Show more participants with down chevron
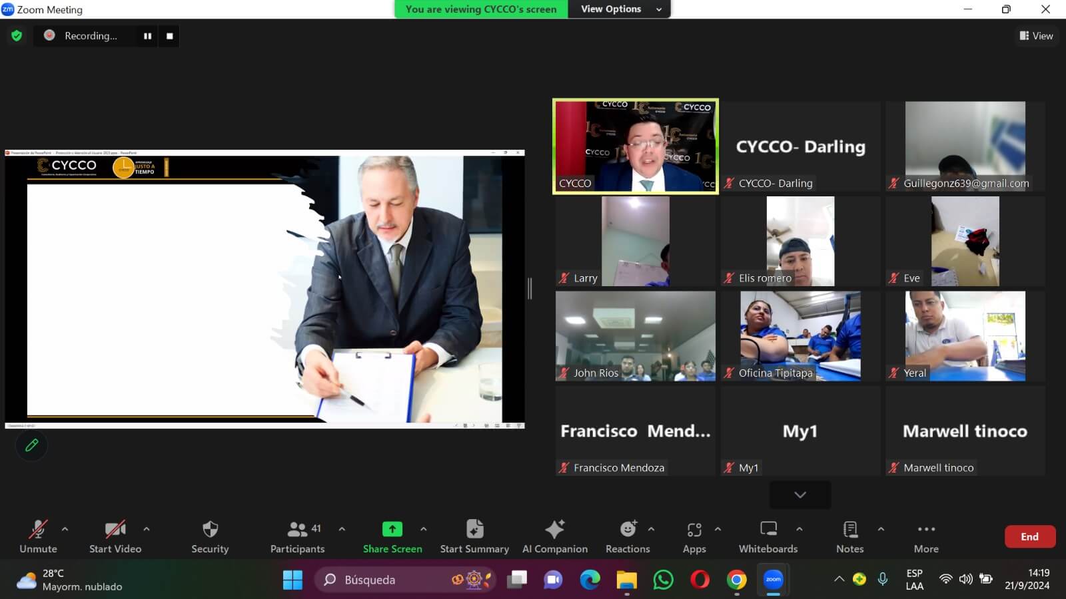 [x=800, y=495]
